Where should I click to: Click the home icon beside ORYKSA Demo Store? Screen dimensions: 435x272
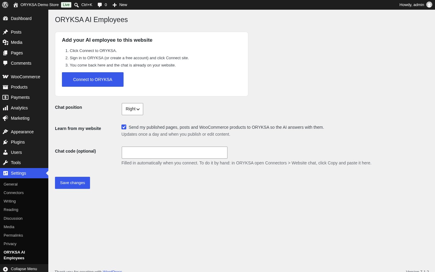tap(16, 5)
